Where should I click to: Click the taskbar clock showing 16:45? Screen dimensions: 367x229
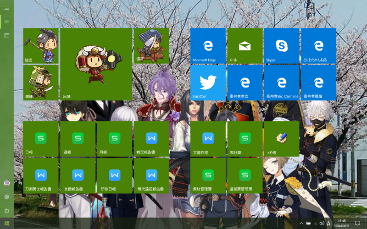(x=342, y=223)
